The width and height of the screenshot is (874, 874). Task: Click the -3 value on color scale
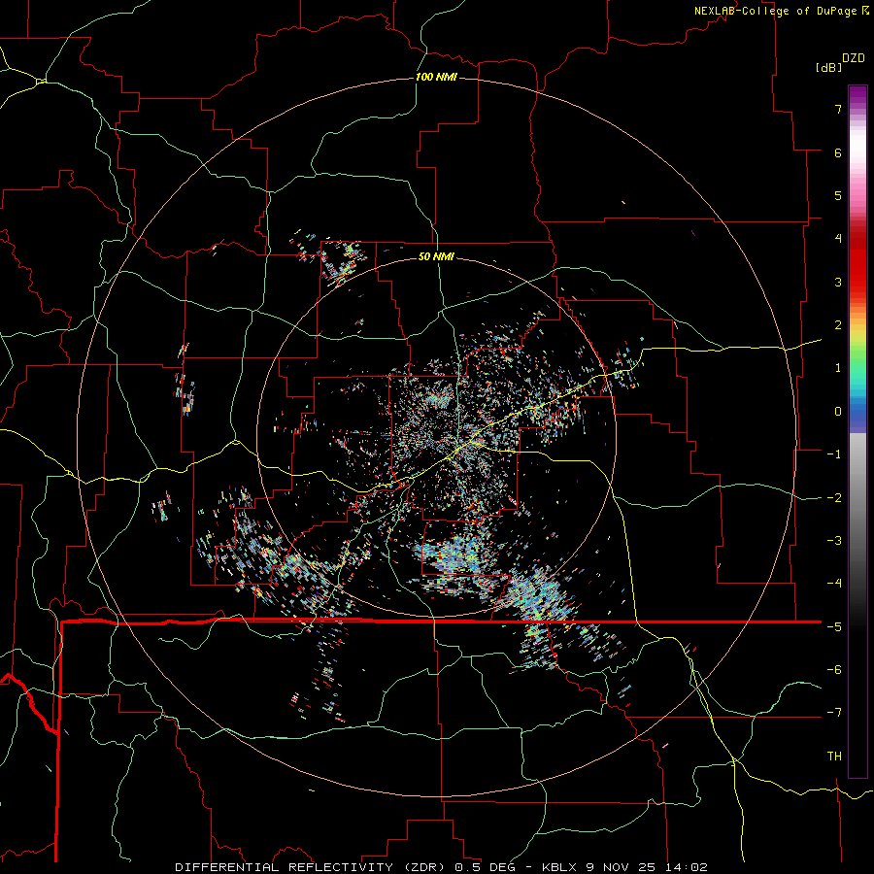click(x=834, y=541)
